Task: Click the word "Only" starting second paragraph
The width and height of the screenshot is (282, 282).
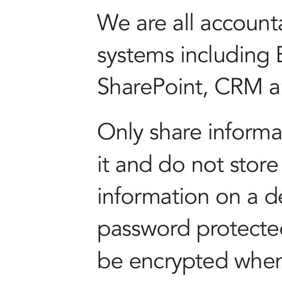Action: coord(120,133)
